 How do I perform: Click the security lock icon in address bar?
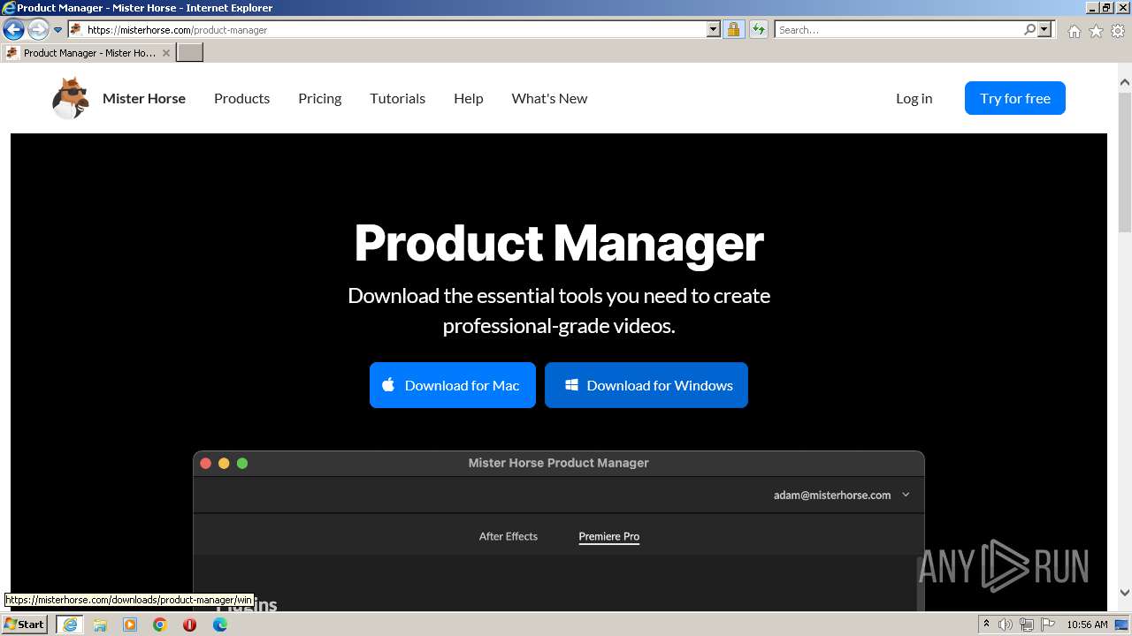733,30
